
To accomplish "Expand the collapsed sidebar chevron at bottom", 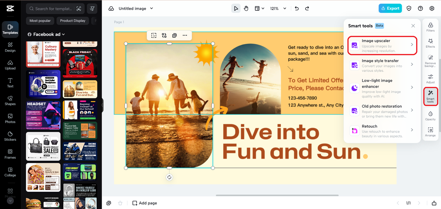I will 10,200.
